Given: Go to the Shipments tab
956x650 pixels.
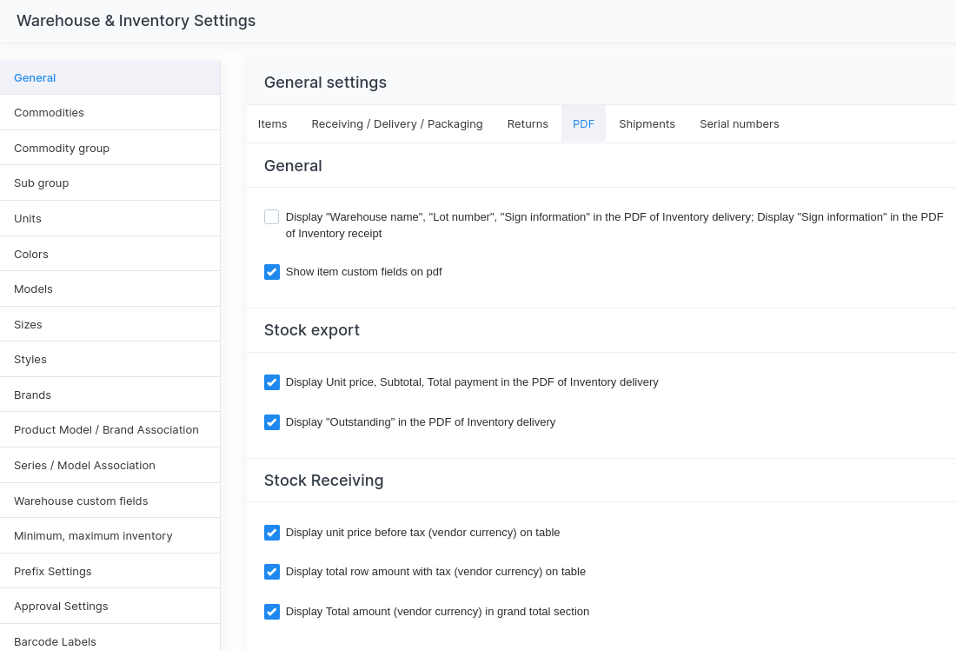Looking at the screenshot, I should (647, 124).
